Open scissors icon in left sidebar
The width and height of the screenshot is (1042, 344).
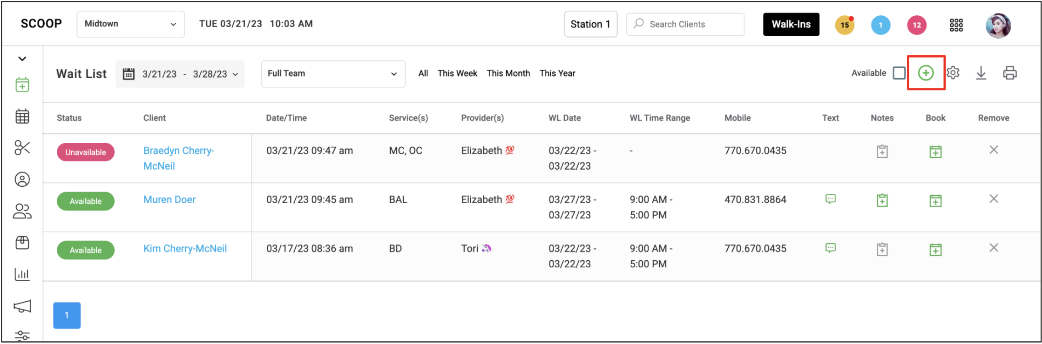coord(22,148)
